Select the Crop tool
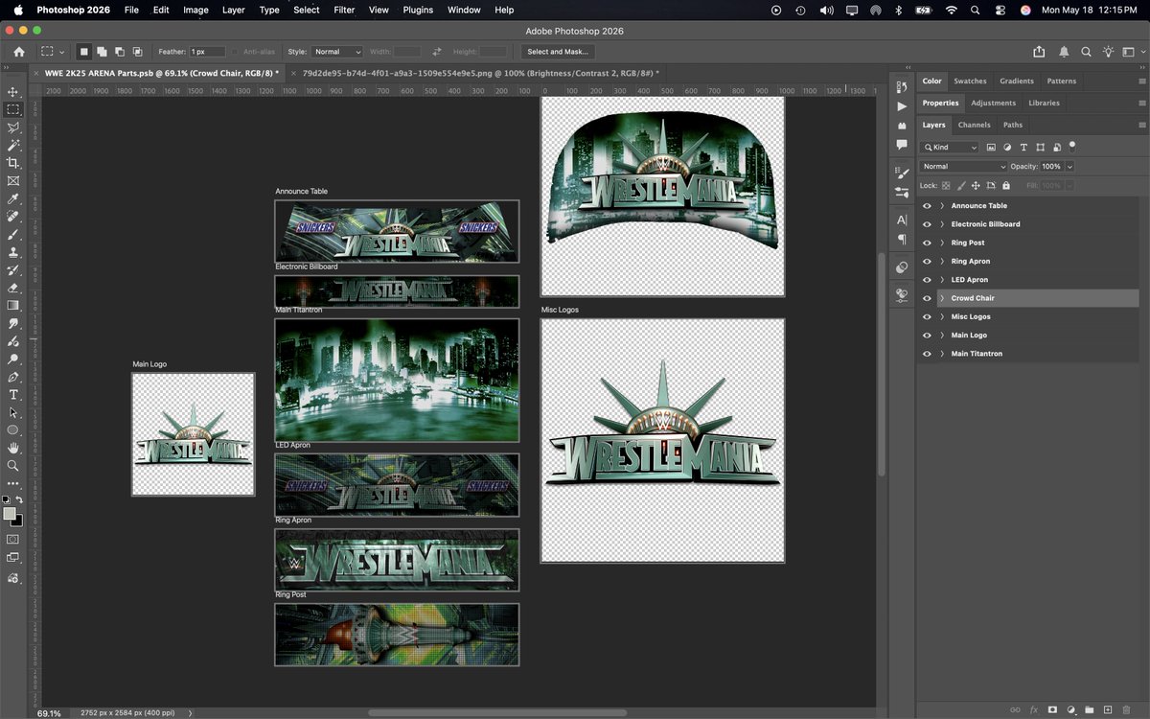 pos(13,163)
